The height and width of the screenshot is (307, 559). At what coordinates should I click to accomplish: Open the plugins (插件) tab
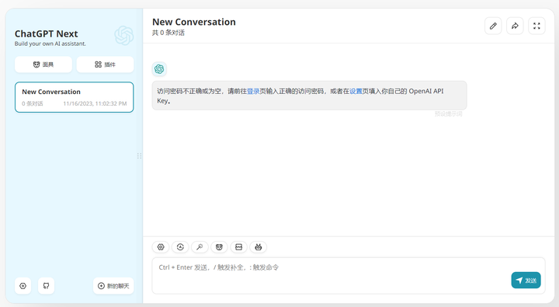tap(105, 65)
